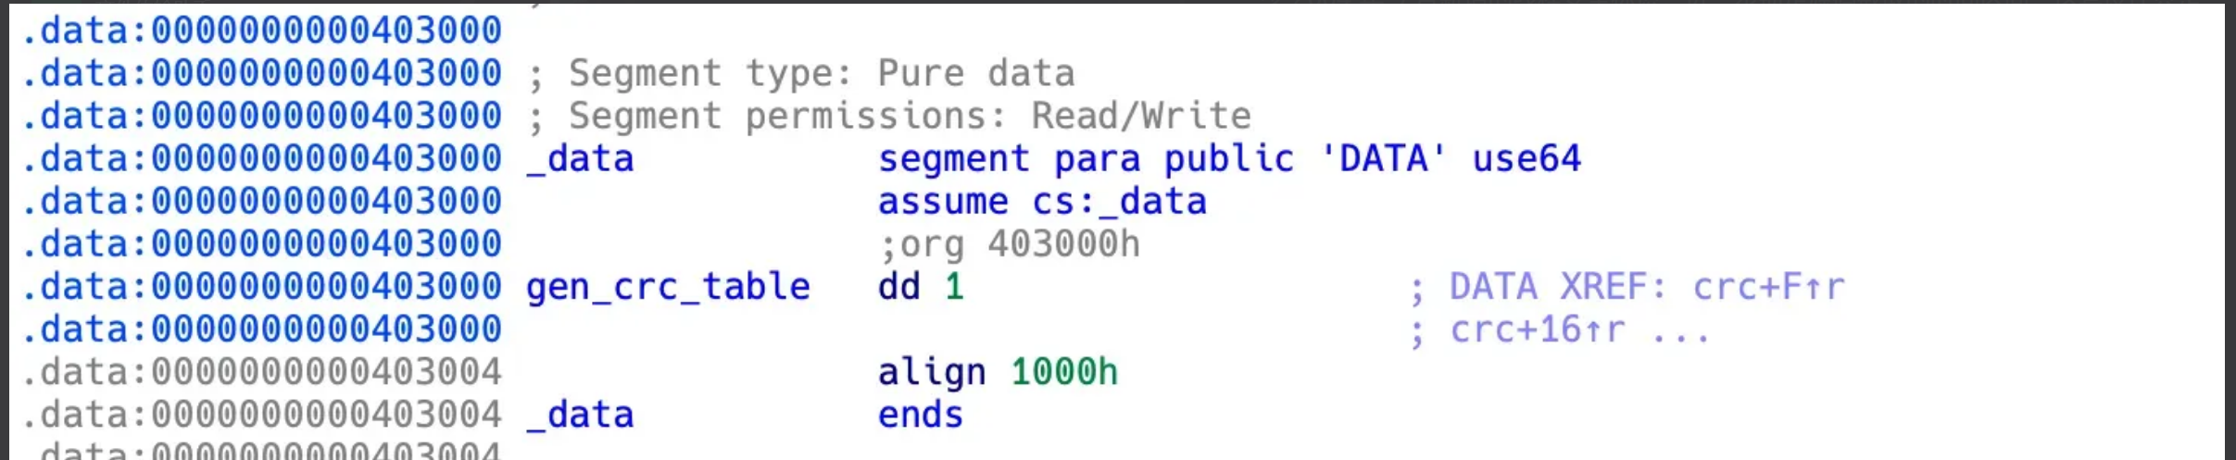This screenshot has height=460, width=2236.
Task: Follow the crc+F↑r cross reference
Action: click(x=1768, y=287)
